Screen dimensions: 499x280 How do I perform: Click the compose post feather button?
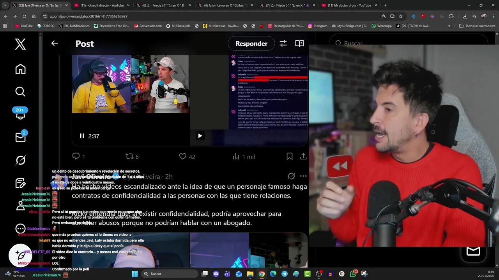[x=20, y=255]
